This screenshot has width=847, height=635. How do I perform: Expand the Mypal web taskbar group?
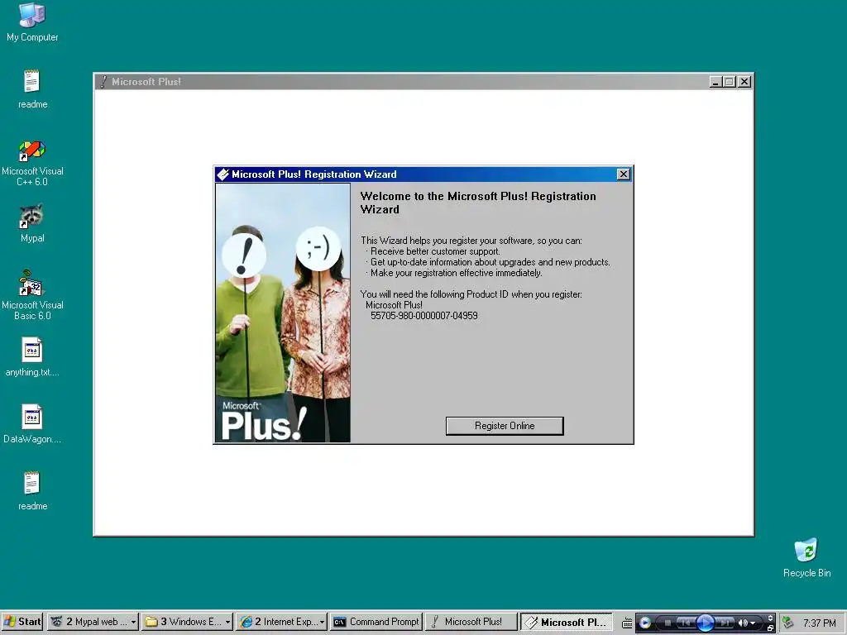pyautogui.click(x=133, y=622)
